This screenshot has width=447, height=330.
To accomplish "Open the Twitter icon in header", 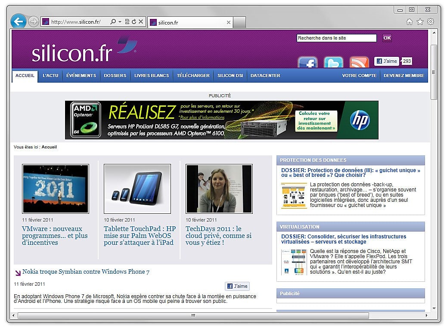I will pyautogui.click(x=334, y=62).
